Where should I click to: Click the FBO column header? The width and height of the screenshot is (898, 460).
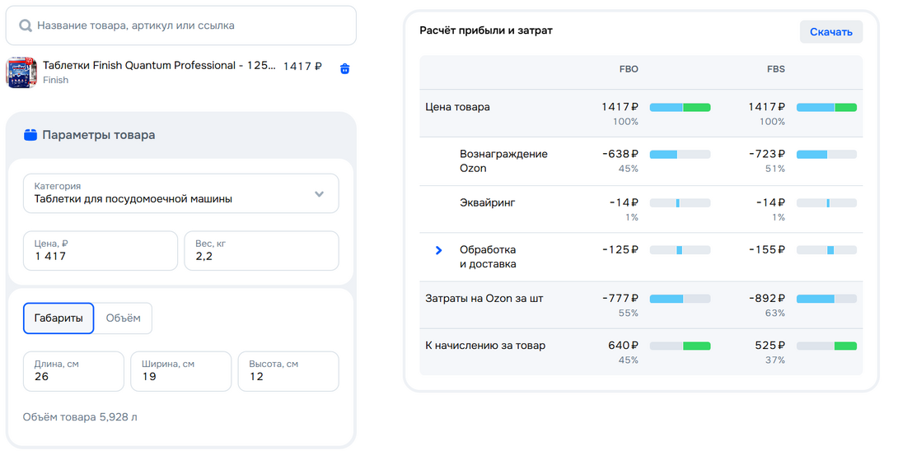tap(629, 69)
